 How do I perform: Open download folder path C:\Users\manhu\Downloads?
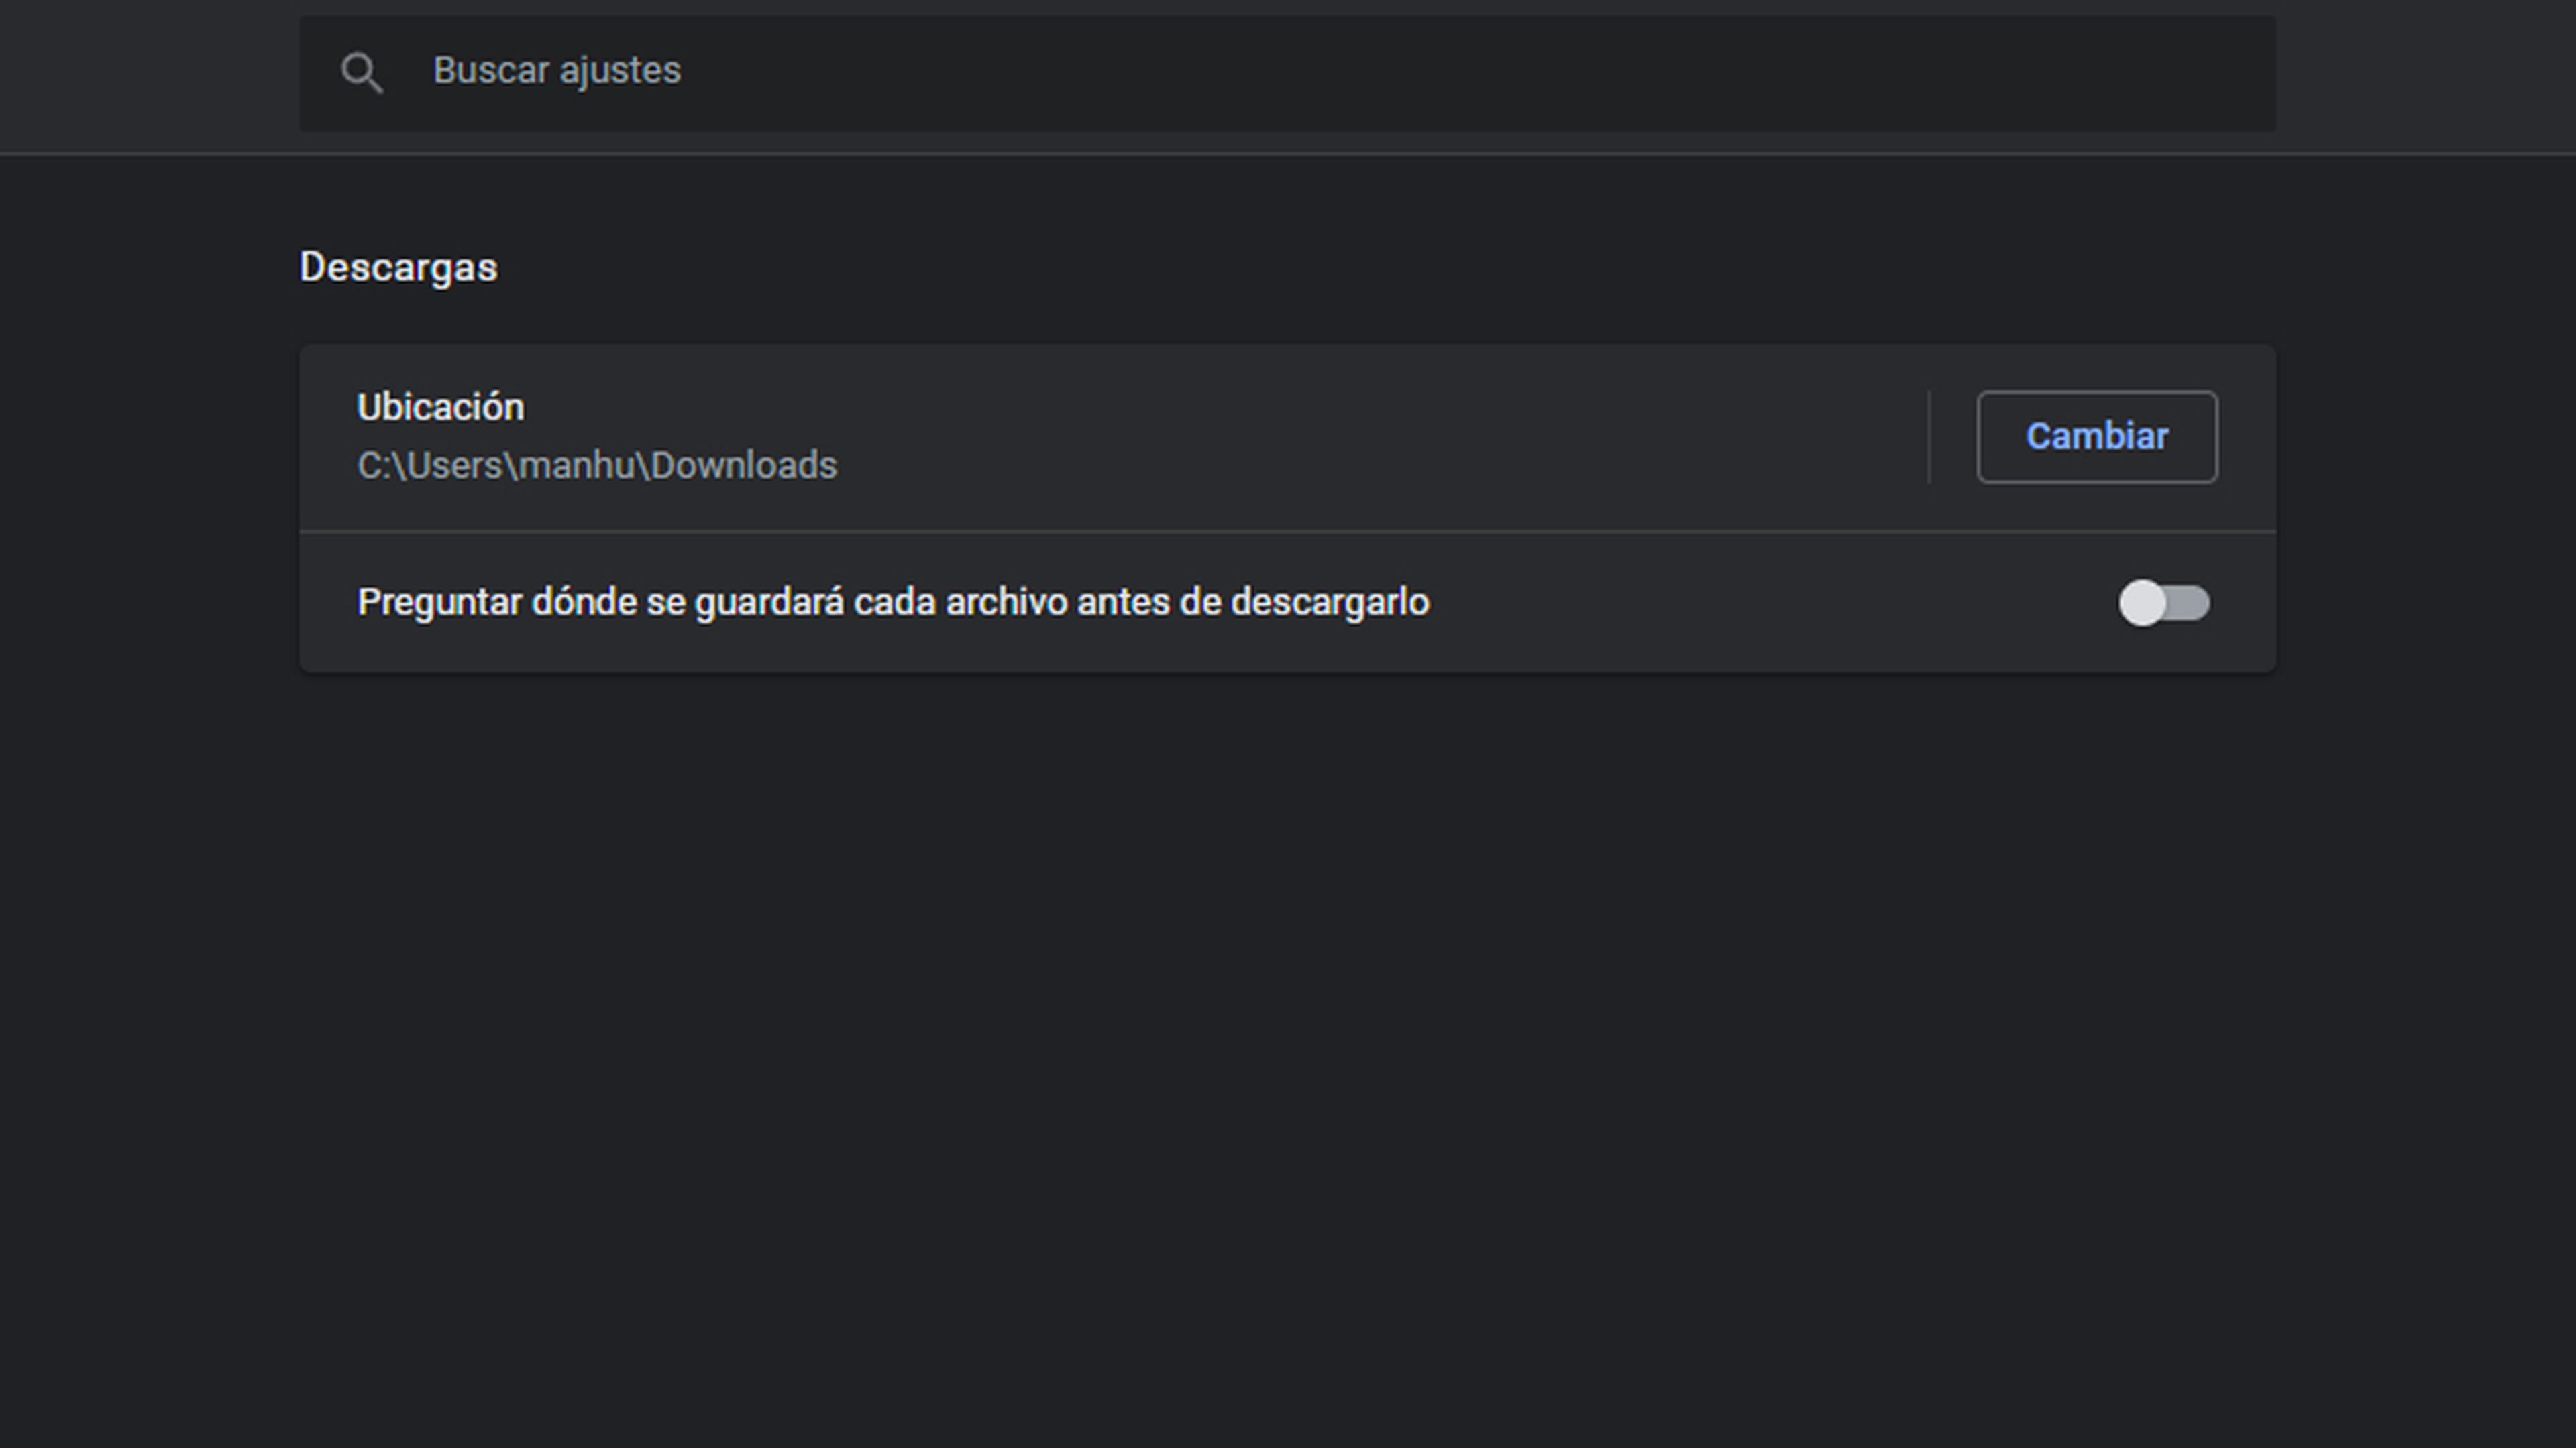596,465
